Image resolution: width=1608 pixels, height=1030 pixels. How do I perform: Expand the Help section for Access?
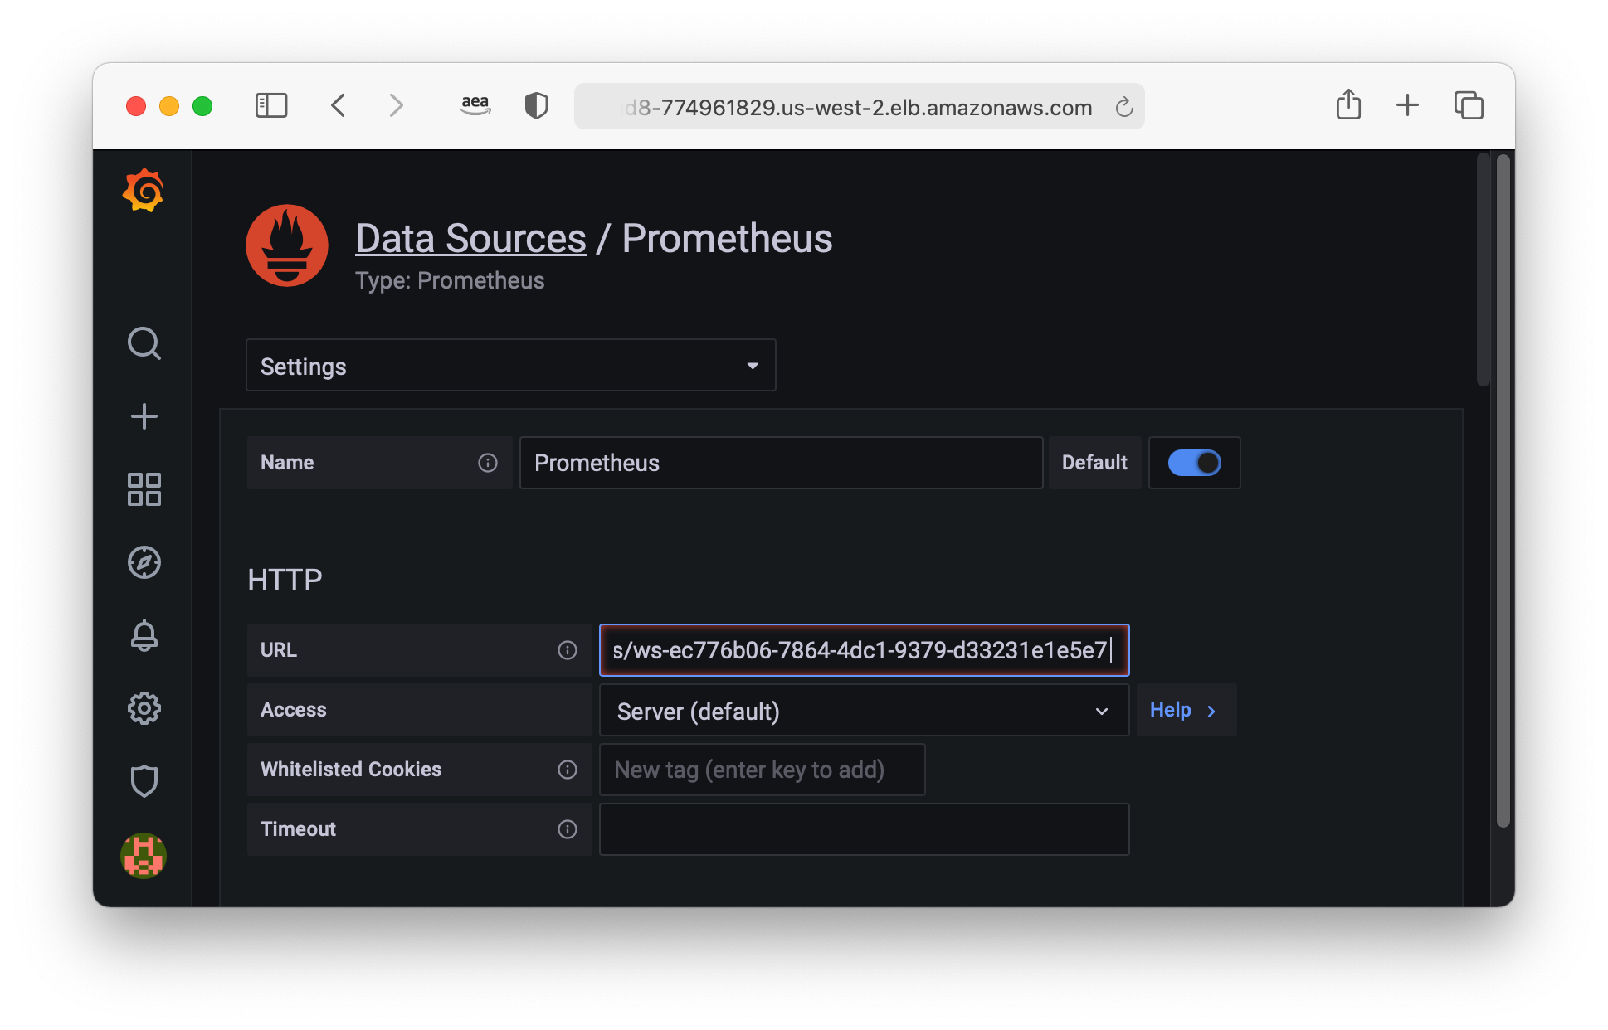coord(1186,710)
